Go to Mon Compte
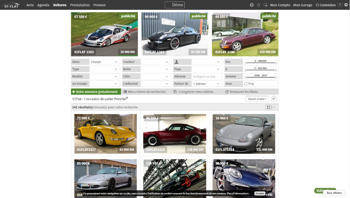 click(x=280, y=5)
